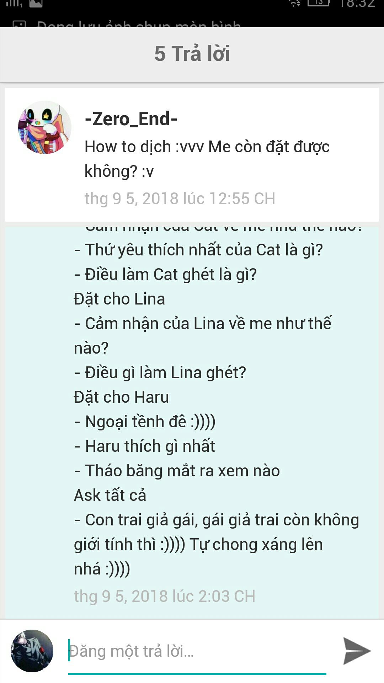The image size is (384, 683).
Task: Open the -Zero_End- username link
Action: coord(131,119)
